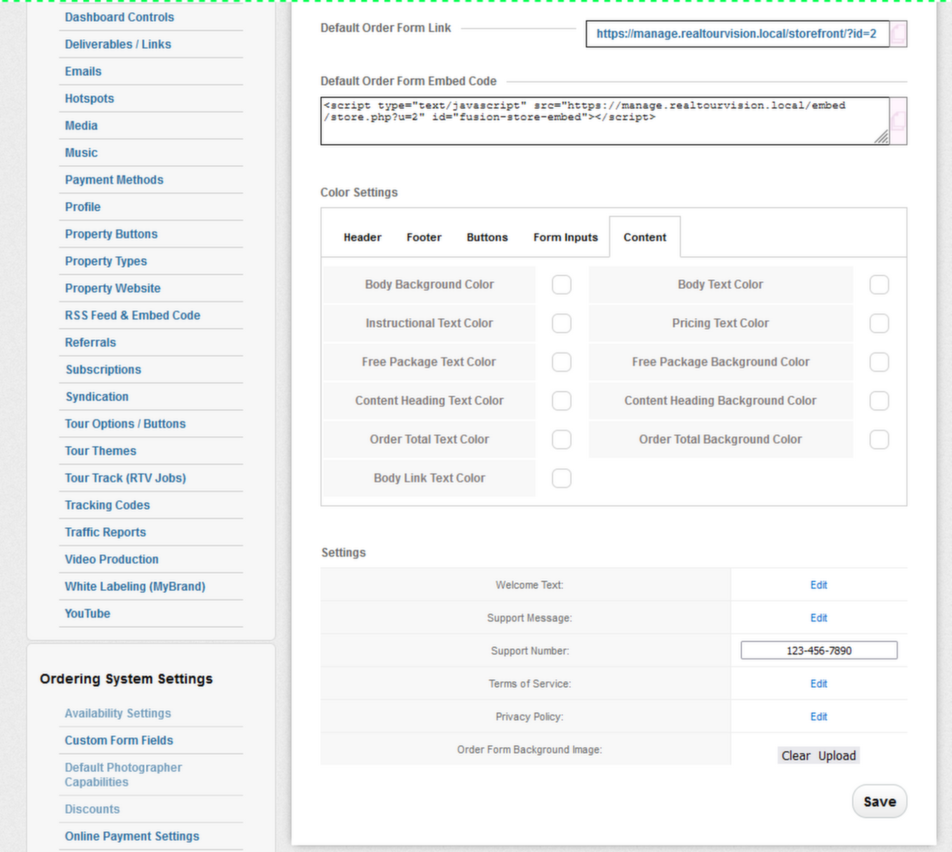
Task: Edit the Welcome Text setting
Action: click(818, 585)
